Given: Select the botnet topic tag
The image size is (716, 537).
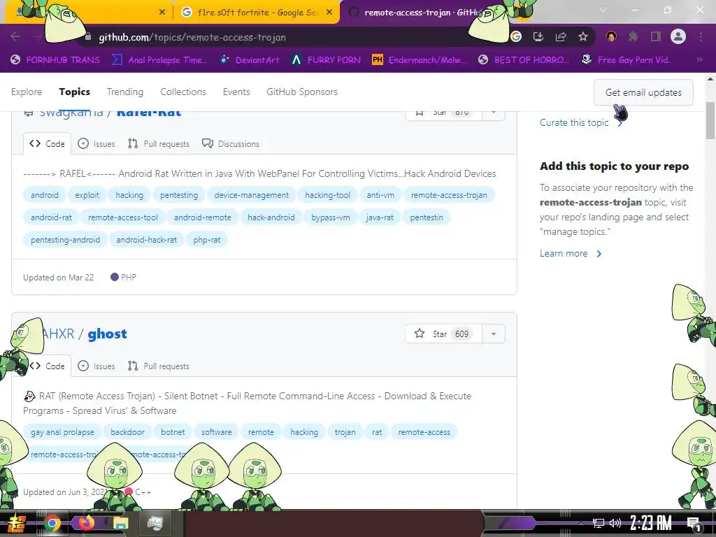Looking at the screenshot, I should (173, 432).
